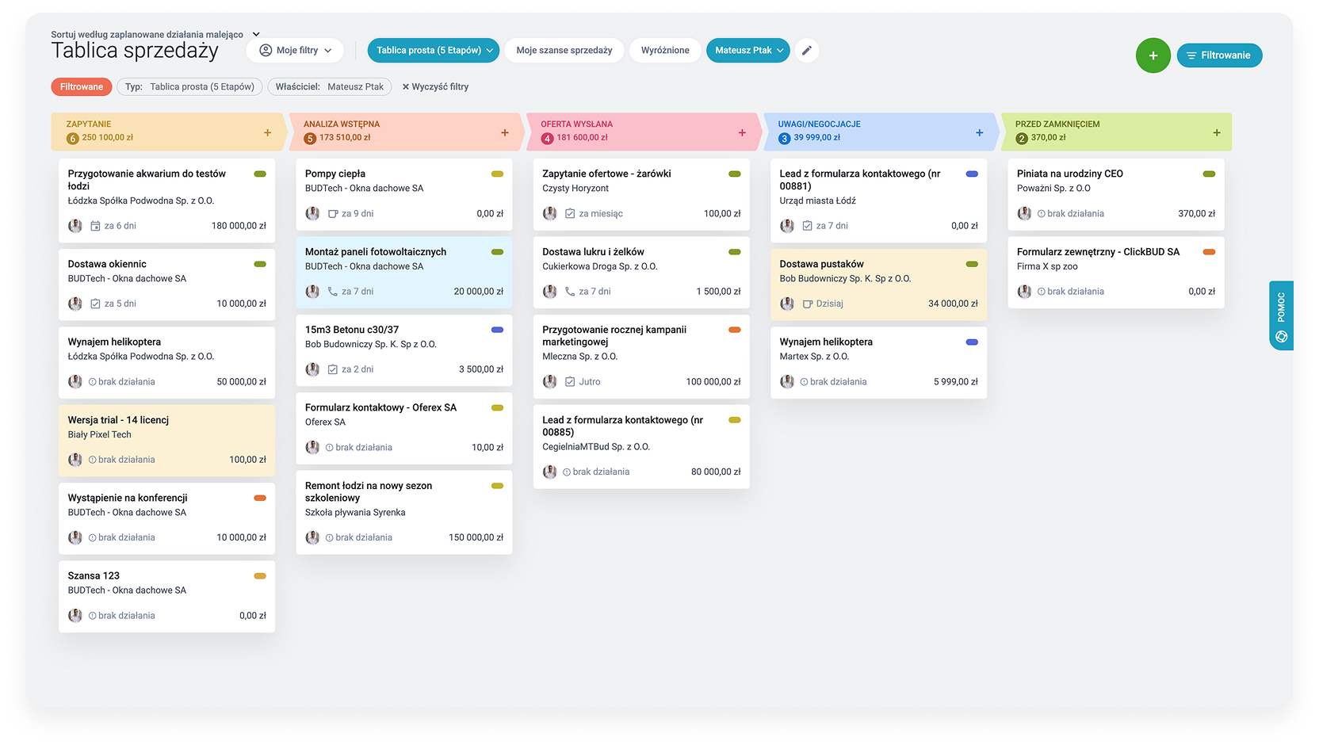Select Moje szanse sprzedaży filter tab
Viewport: 1319px width, 745px height.
point(564,50)
